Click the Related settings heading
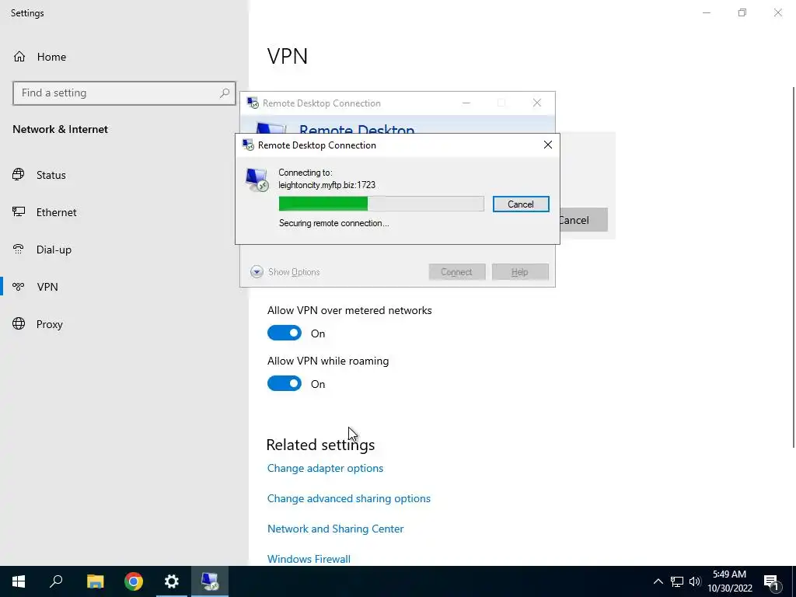The height and width of the screenshot is (597, 796). point(320,445)
